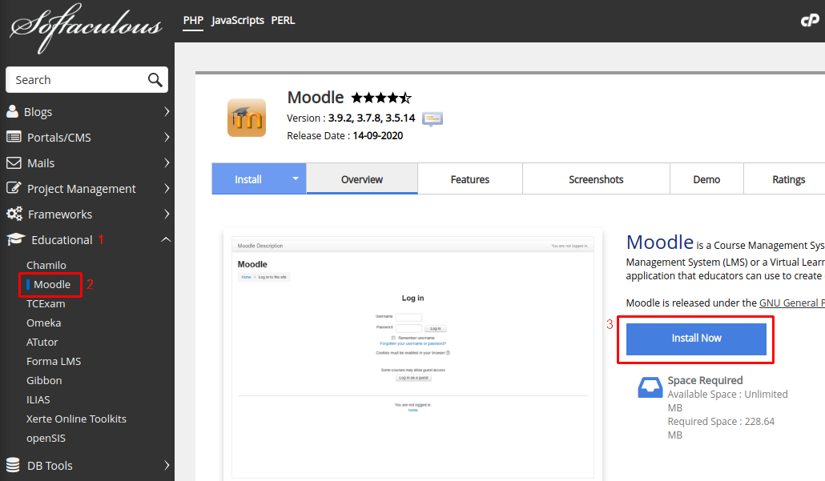
Task: Switch to the Features tab
Action: point(470,179)
